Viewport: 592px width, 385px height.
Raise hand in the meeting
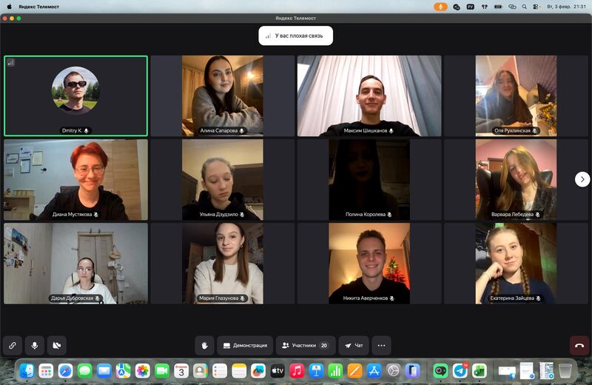(x=205, y=345)
